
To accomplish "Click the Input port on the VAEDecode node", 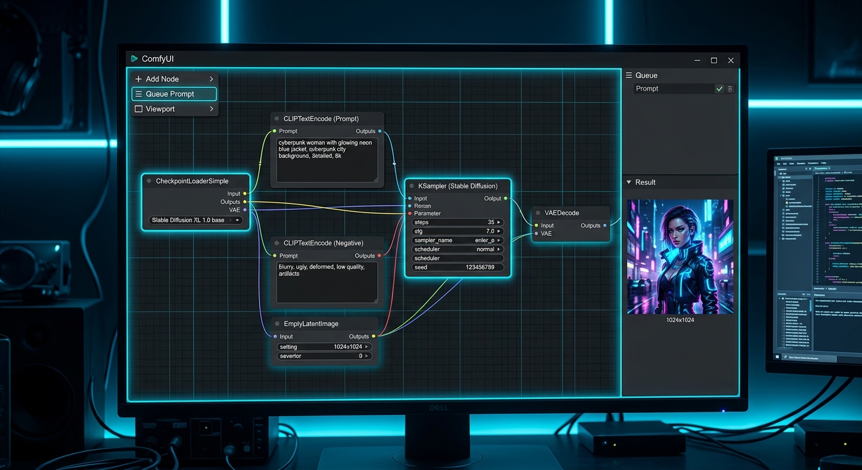I will 536,226.
